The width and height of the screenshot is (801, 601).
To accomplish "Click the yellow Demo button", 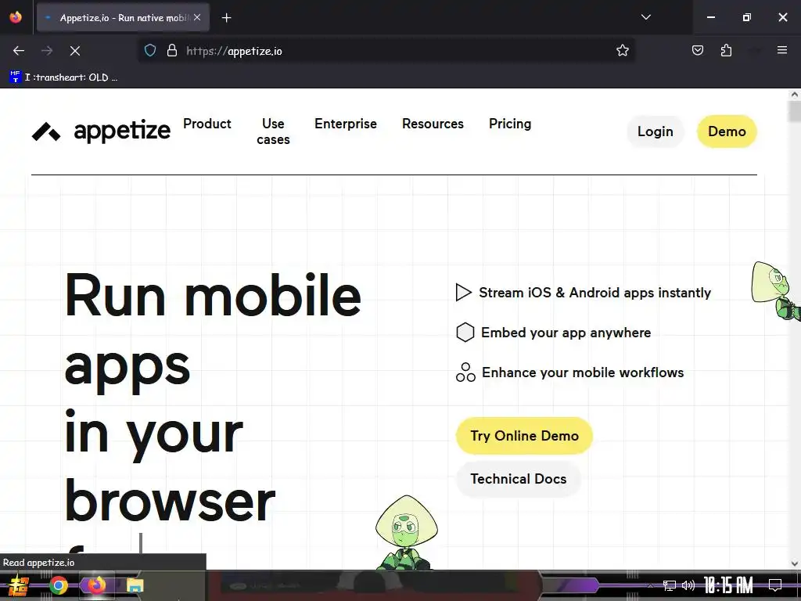I will coord(727,131).
